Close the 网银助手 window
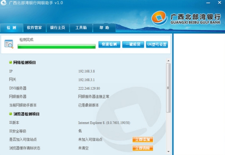This screenshot has width=225, height=155. (220, 3)
